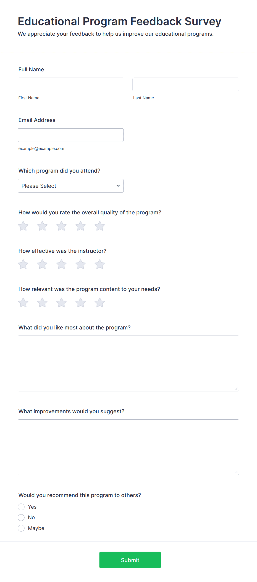Click the liked-most comment box
The height and width of the screenshot is (582, 257).
pyautogui.click(x=128, y=363)
